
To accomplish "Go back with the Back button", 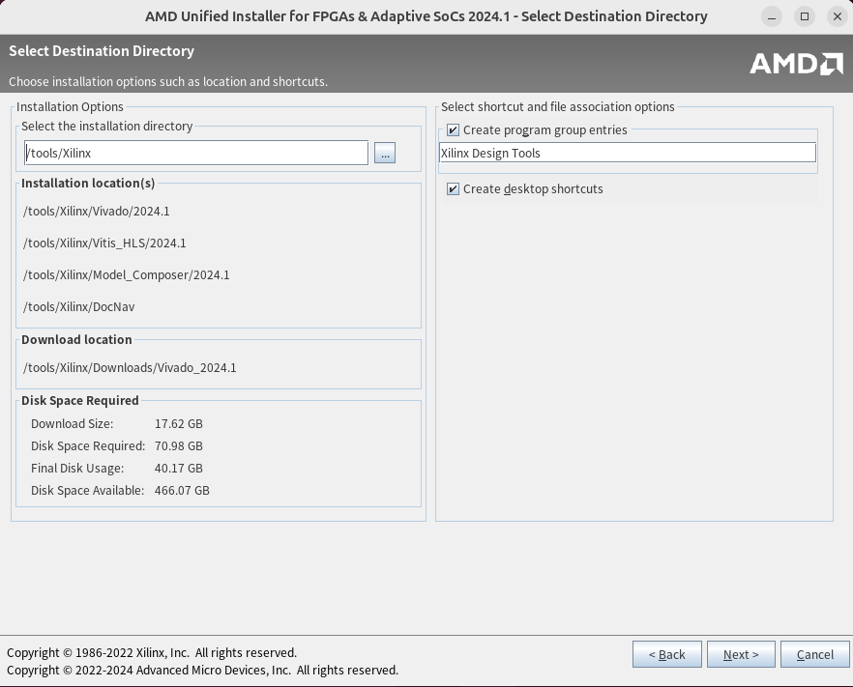I will tap(667, 654).
